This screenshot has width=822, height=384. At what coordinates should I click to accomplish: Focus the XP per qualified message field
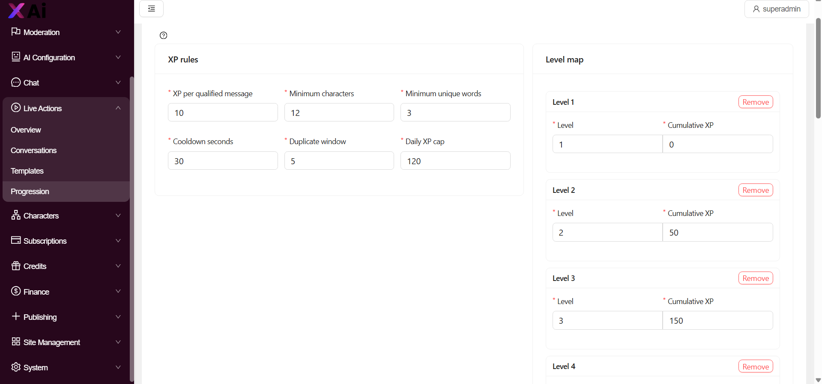[x=223, y=112]
